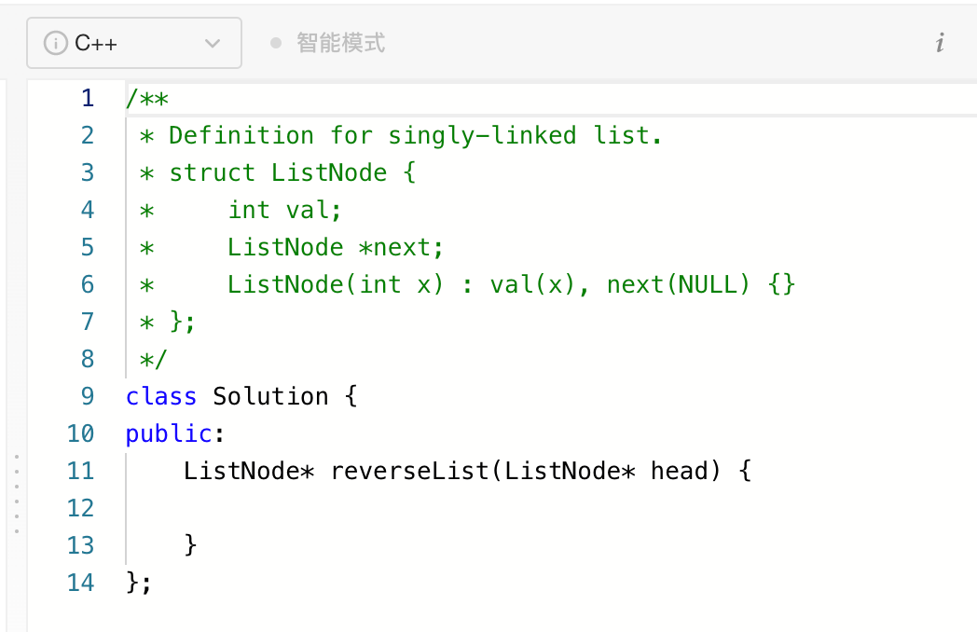Open the C++ language dropdown

tap(133, 43)
